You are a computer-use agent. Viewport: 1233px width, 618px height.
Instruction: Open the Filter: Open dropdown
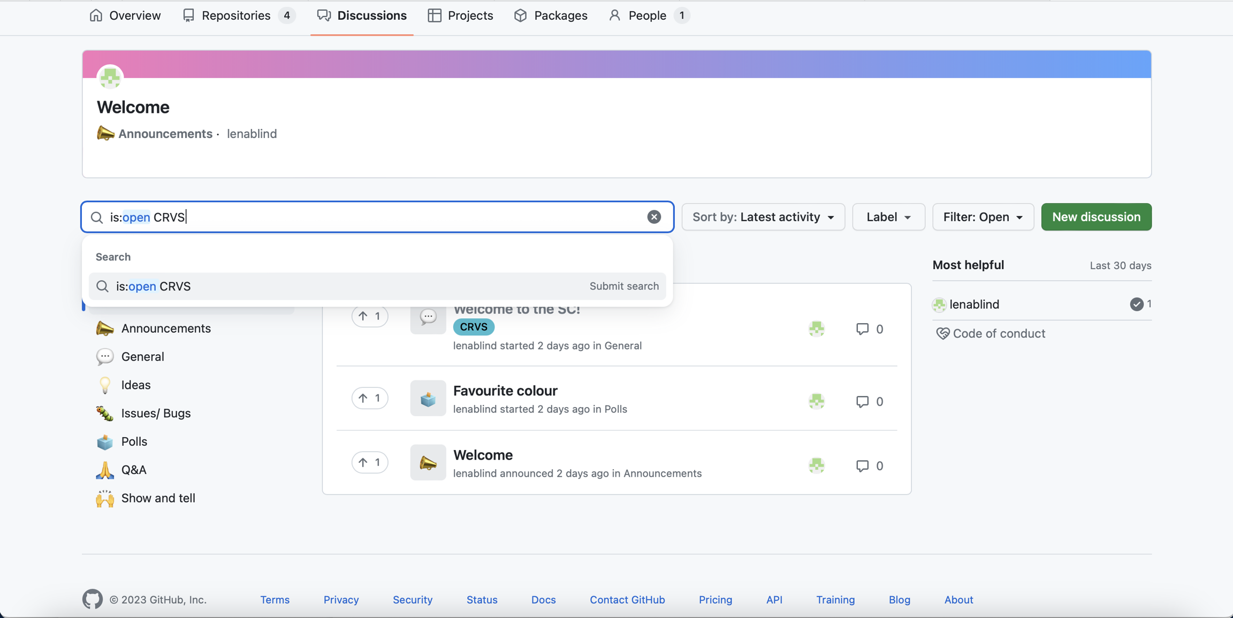point(983,217)
